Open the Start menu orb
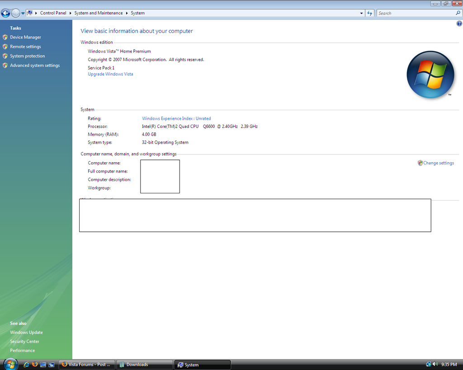 tap(10, 365)
